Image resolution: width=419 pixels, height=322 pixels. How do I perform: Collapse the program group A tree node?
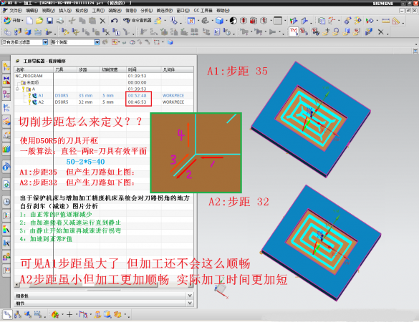pos(17,89)
